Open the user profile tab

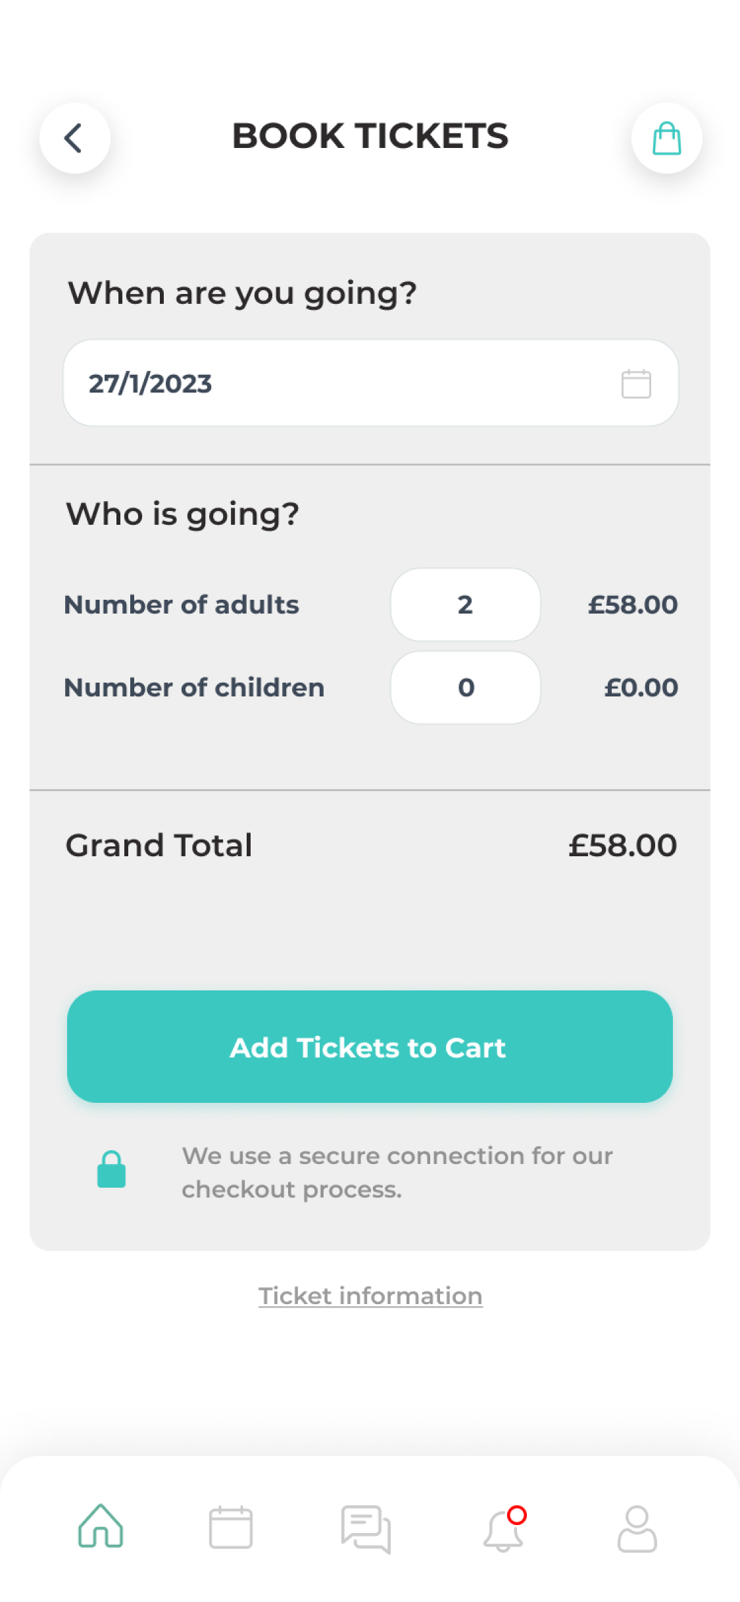637,1528
